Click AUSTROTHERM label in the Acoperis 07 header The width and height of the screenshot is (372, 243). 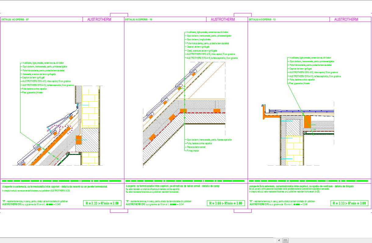pyautogui.click(x=99, y=20)
